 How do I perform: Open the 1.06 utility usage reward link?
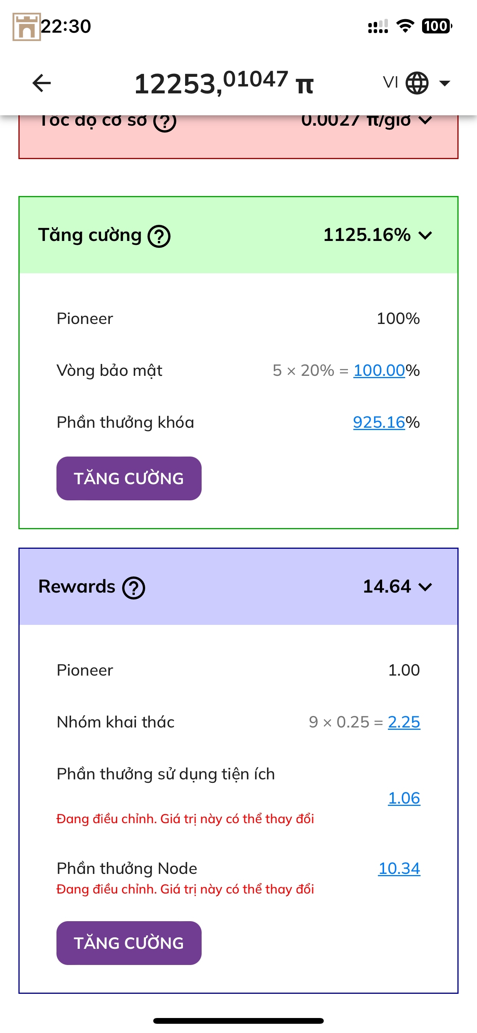tap(404, 798)
